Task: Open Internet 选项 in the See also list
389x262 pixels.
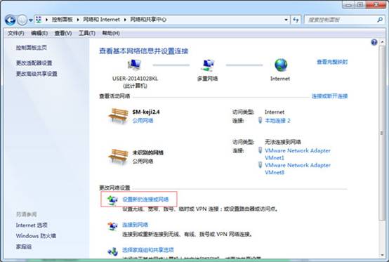Action: point(32,225)
